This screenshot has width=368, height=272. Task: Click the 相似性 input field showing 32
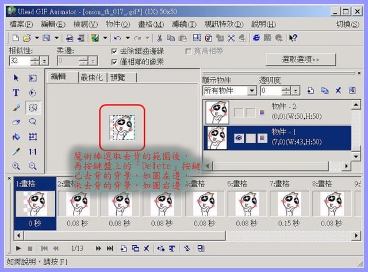tap(20, 61)
